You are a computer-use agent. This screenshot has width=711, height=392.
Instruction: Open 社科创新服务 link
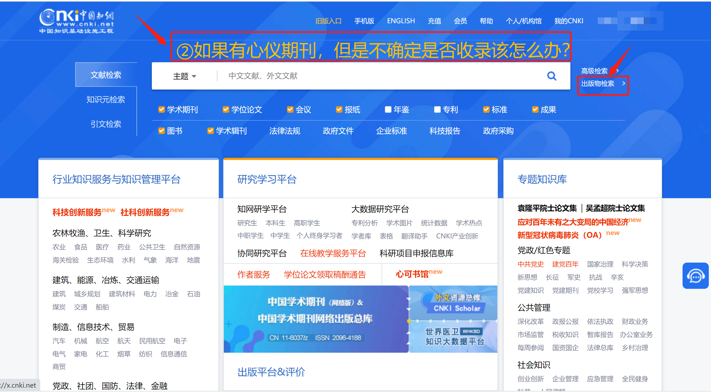pyautogui.click(x=145, y=212)
